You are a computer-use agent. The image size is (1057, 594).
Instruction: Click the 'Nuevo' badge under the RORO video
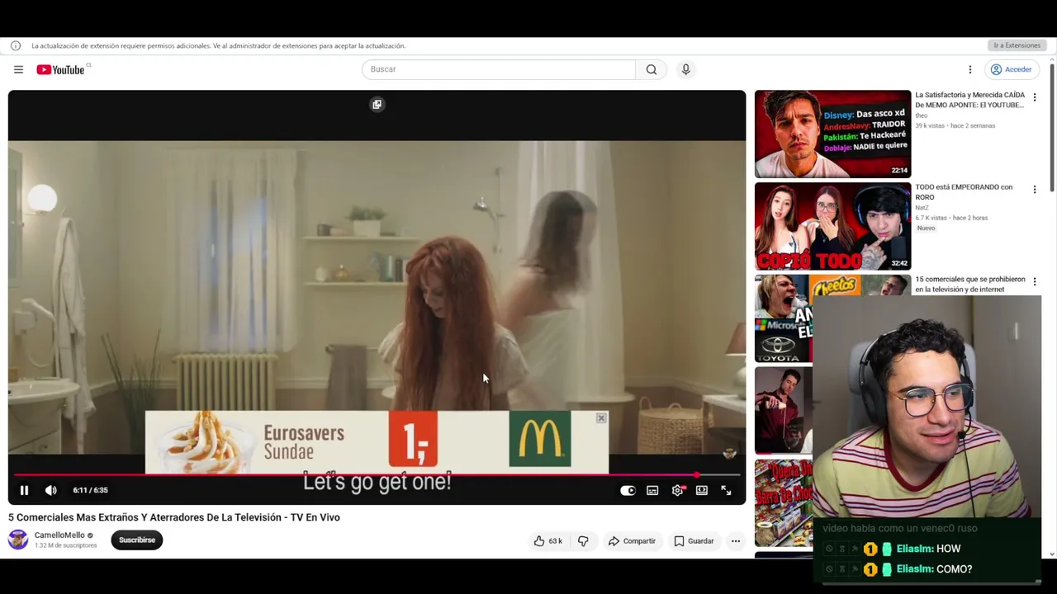926,229
